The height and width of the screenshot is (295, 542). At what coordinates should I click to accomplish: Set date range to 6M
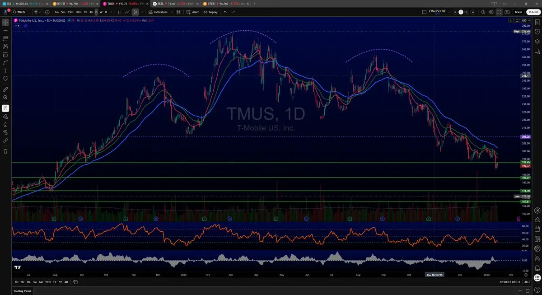tap(41, 282)
